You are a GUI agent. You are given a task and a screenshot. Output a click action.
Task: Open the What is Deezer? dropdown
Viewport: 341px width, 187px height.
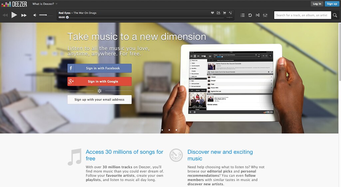point(45,4)
